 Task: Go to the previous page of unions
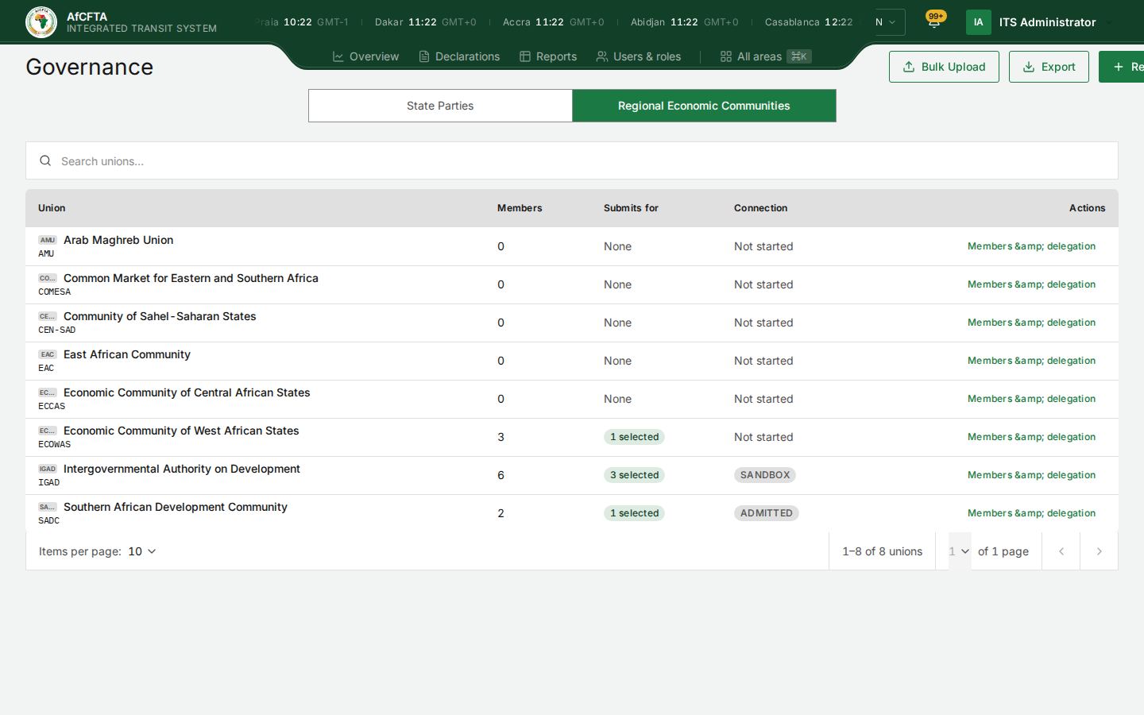tap(1061, 551)
